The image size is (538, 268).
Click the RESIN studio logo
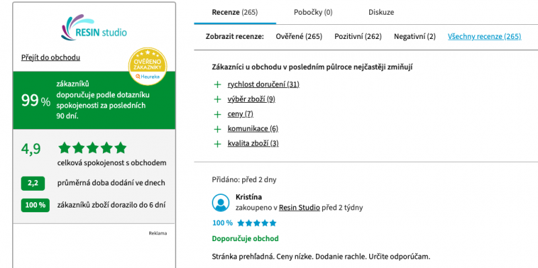pyautogui.click(x=94, y=28)
